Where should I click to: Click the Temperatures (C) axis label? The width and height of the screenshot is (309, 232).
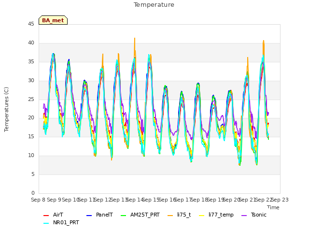pos(6,109)
